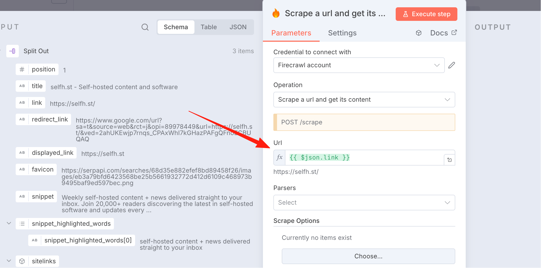541x268 pixels.
Task: Click the Choose... scrape options button
Action: pyautogui.click(x=368, y=256)
